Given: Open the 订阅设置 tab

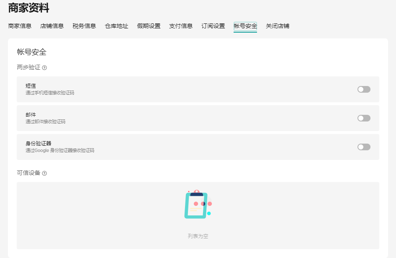Looking at the screenshot, I should 213,26.
